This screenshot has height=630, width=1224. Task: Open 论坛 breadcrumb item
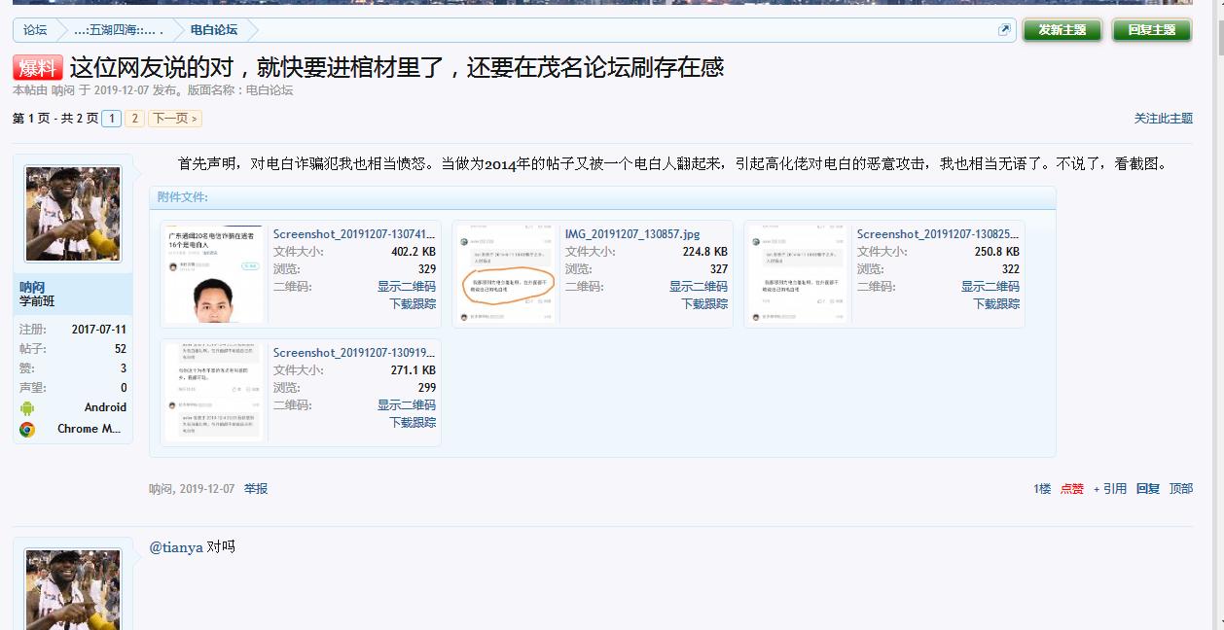pyautogui.click(x=35, y=30)
